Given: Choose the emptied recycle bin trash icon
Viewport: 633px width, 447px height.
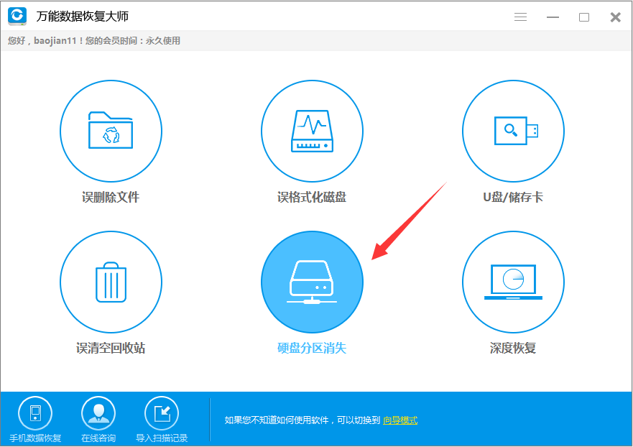Looking at the screenshot, I should (111, 282).
